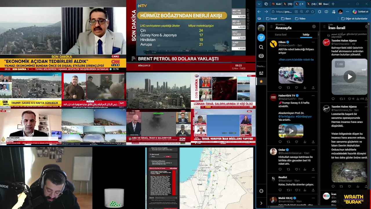The width and height of the screenshot is (371, 209).
Task: Open the split screen icon in toolbar
Action: pos(326,12)
